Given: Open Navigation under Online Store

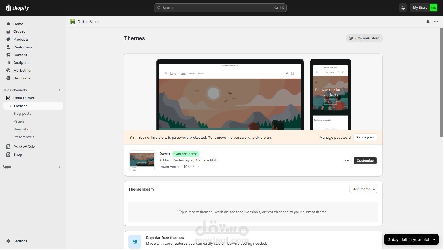Looking at the screenshot, I should [23, 129].
